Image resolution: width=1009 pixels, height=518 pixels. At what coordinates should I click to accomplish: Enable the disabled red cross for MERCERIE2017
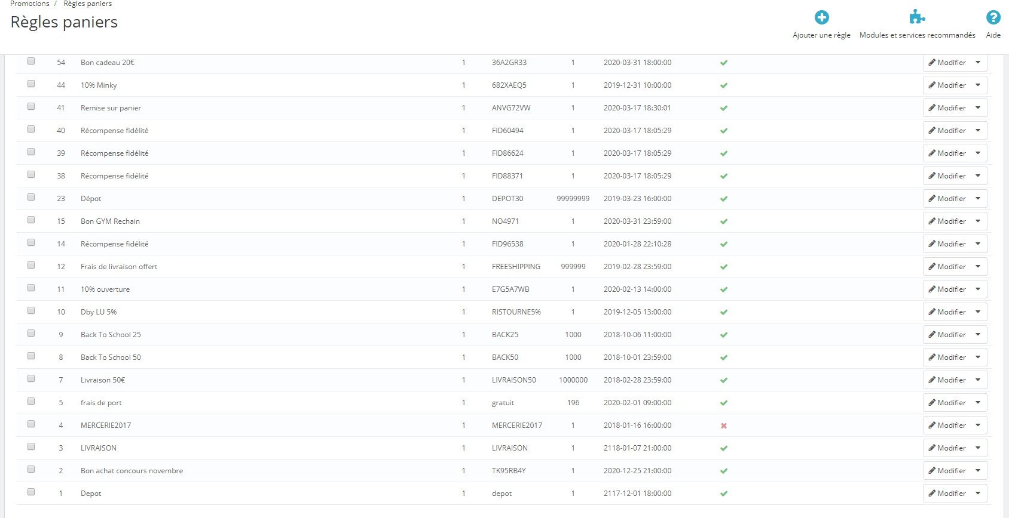724,425
